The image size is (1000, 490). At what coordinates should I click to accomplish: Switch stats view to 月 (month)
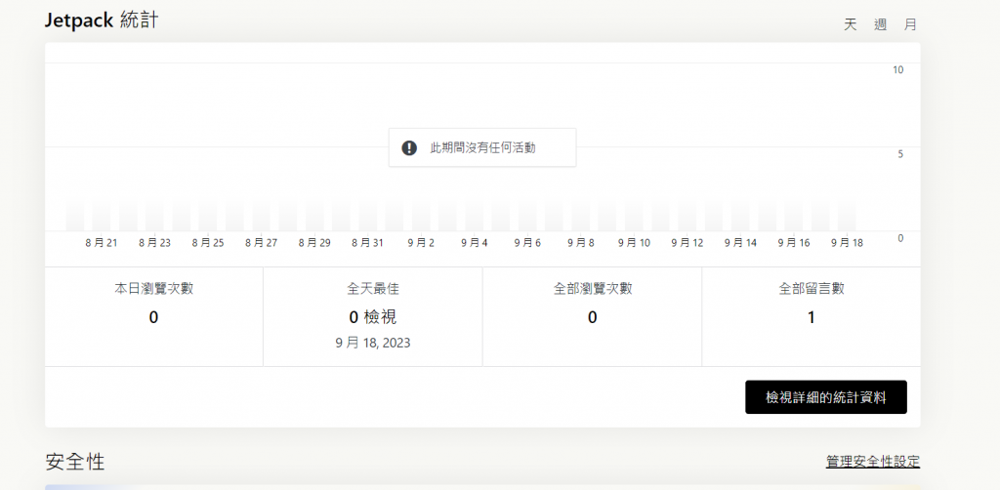pyautogui.click(x=910, y=24)
